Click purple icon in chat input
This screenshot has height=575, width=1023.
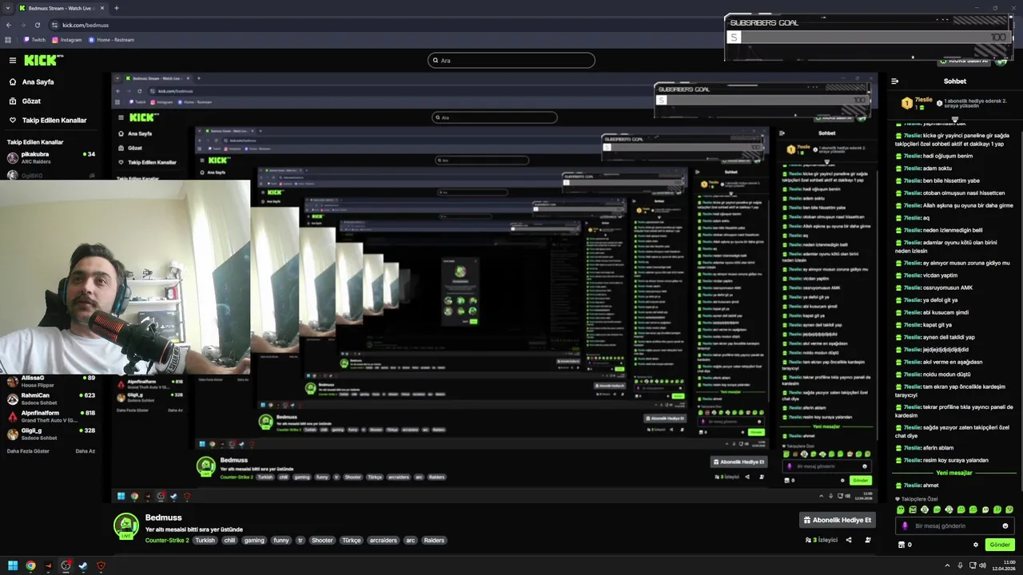905,525
